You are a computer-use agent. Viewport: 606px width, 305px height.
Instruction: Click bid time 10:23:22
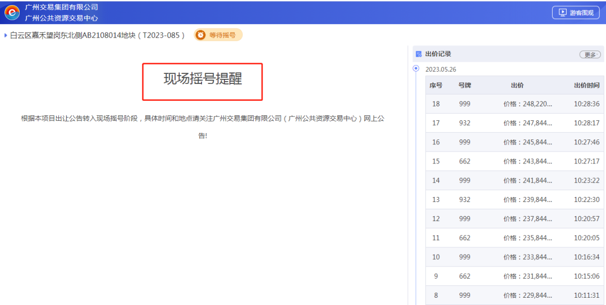click(587, 180)
